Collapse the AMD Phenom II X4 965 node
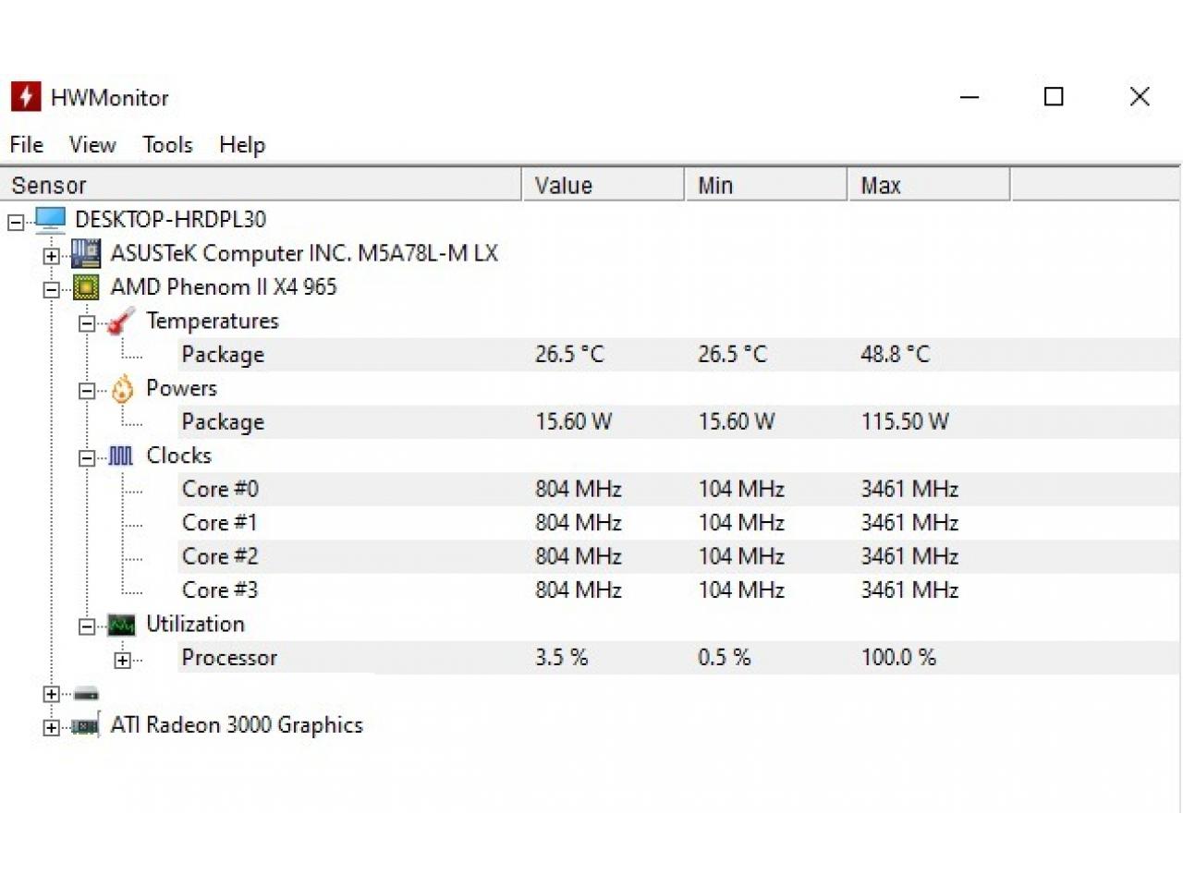 (52, 289)
